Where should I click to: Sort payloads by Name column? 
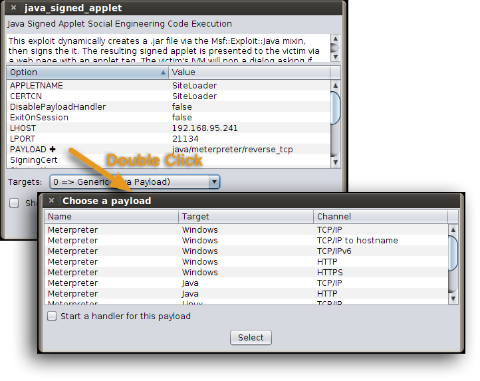tap(112, 217)
